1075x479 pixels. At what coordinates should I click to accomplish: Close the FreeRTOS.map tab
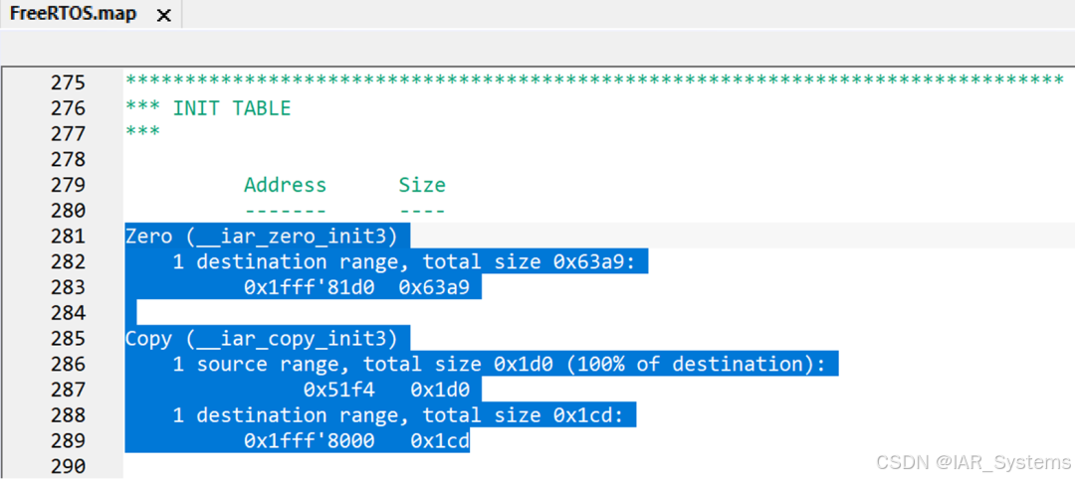click(x=164, y=15)
